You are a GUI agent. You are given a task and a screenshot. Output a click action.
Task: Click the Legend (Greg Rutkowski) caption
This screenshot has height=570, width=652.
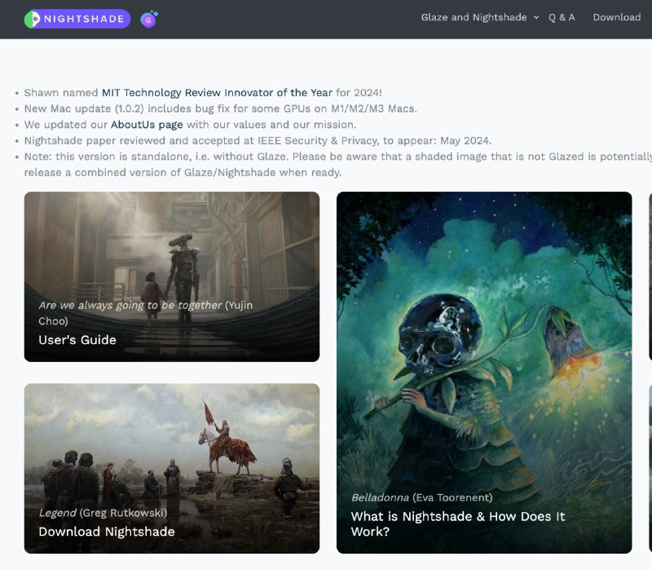[x=103, y=513]
